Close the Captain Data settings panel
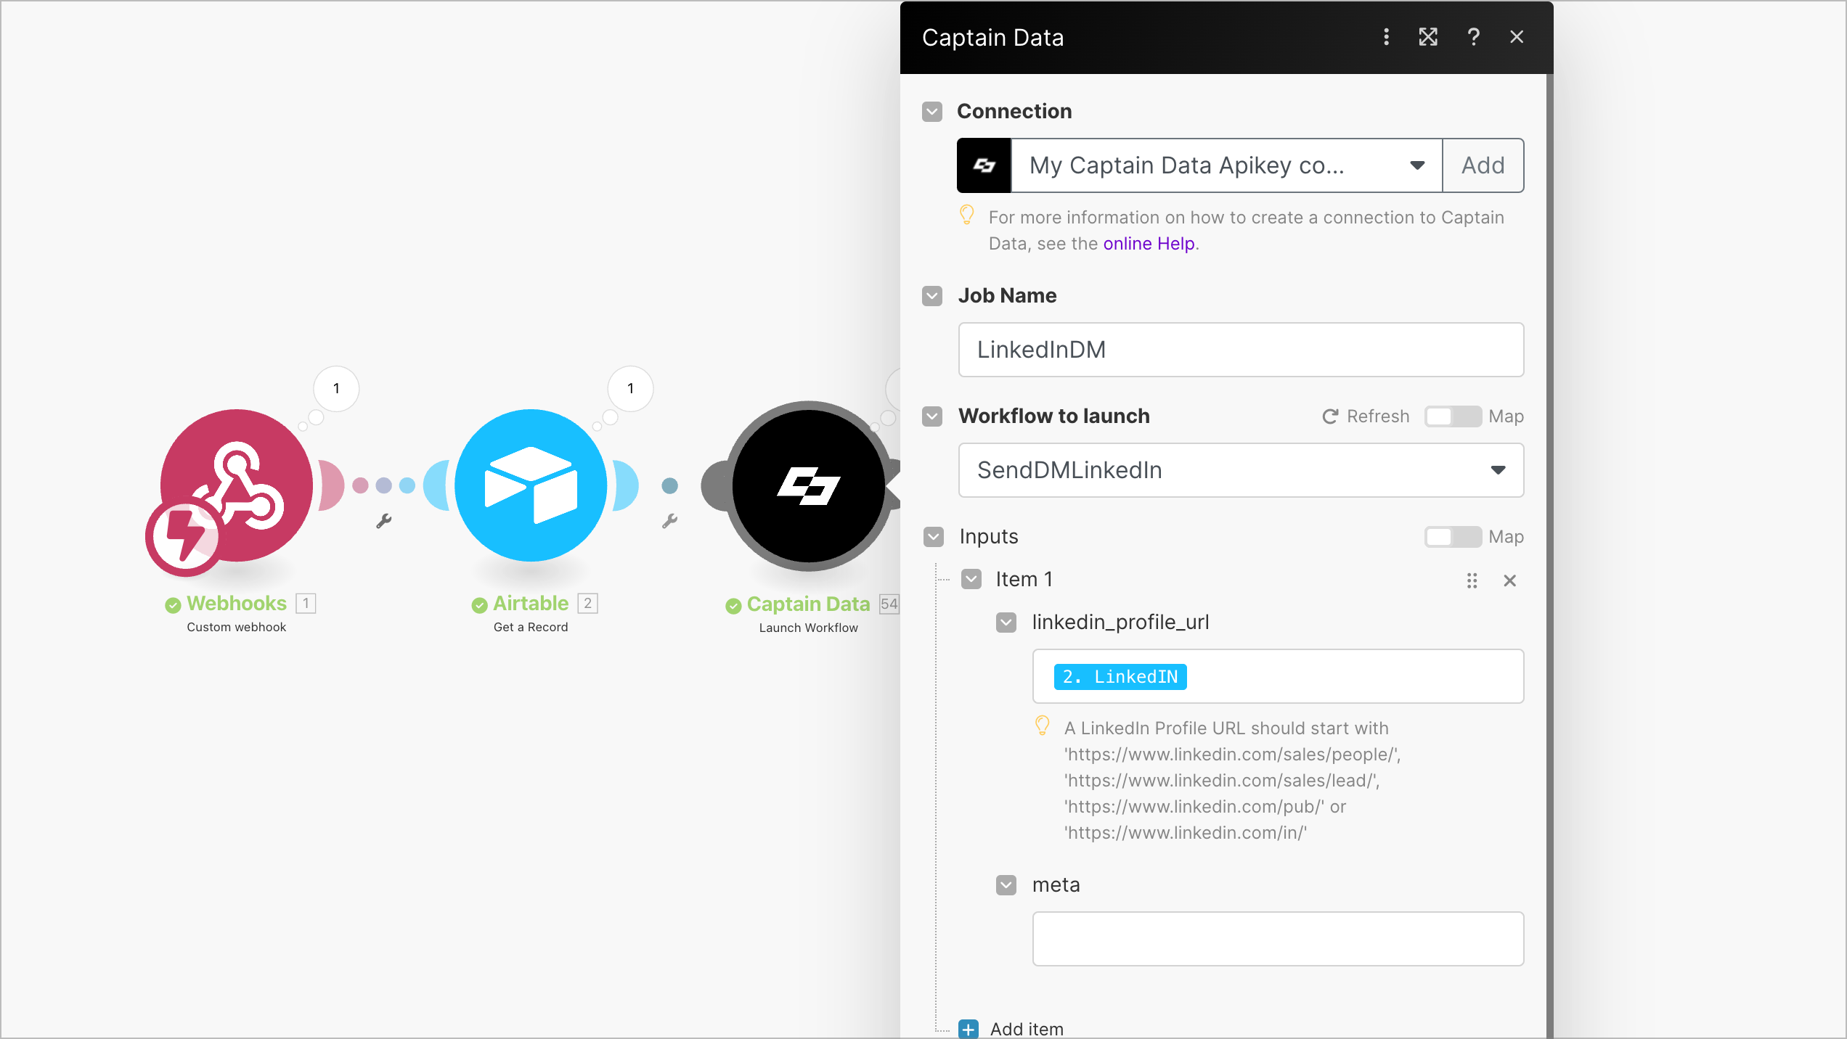Screen dimensions: 1847x1039 pyautogui.click(x=1517, y=37)
